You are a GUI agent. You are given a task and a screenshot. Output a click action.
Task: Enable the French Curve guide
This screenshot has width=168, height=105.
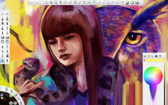pyautogui.click(x=80, y=3)
